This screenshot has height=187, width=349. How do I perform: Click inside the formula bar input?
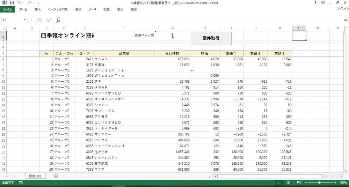(203, 20)
